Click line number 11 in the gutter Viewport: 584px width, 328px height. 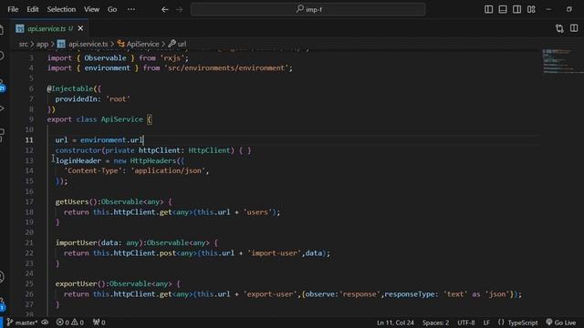click(29, 139)
